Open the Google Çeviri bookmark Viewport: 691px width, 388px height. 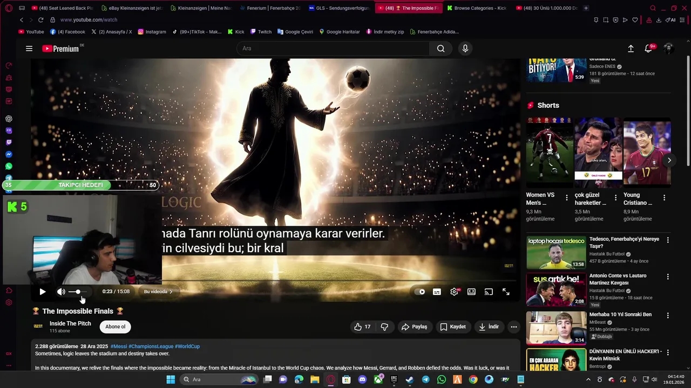pyautogui.click(x=295, y=32)
